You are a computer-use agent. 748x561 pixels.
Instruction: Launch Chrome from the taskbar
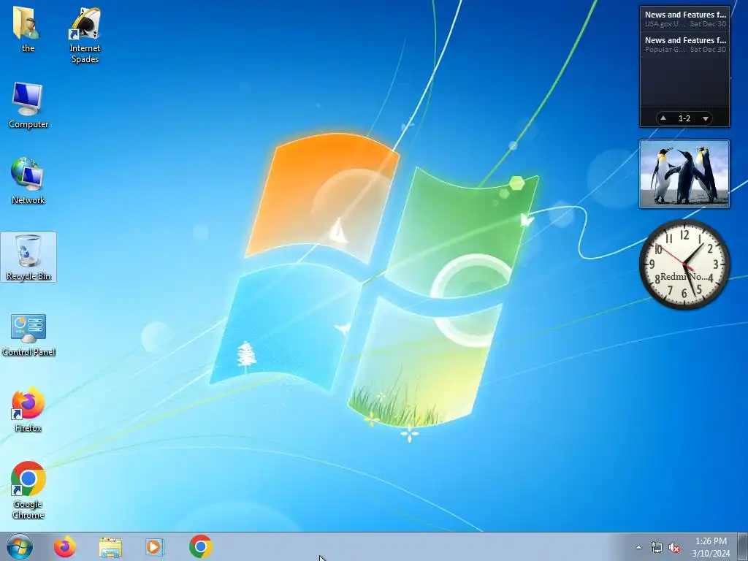pos(201,546)
